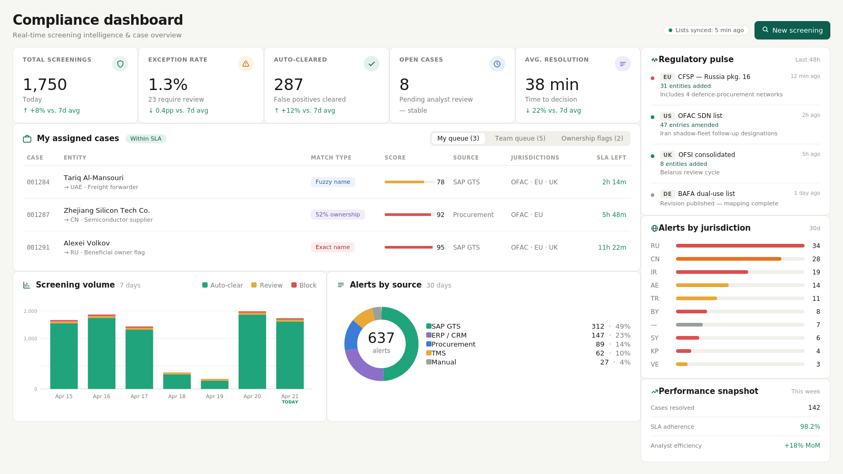843x474 pixels.
Task: Click the score bar showing 92
Action: (410, 215)
